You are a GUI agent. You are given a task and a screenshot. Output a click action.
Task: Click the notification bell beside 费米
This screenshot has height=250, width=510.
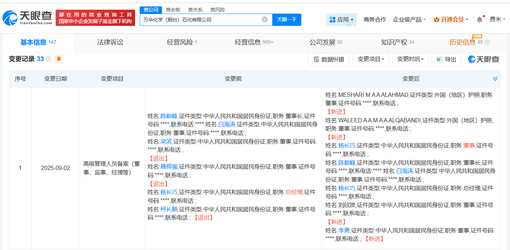point(479,19)
